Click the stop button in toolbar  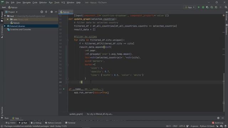(x=221, y=7)
